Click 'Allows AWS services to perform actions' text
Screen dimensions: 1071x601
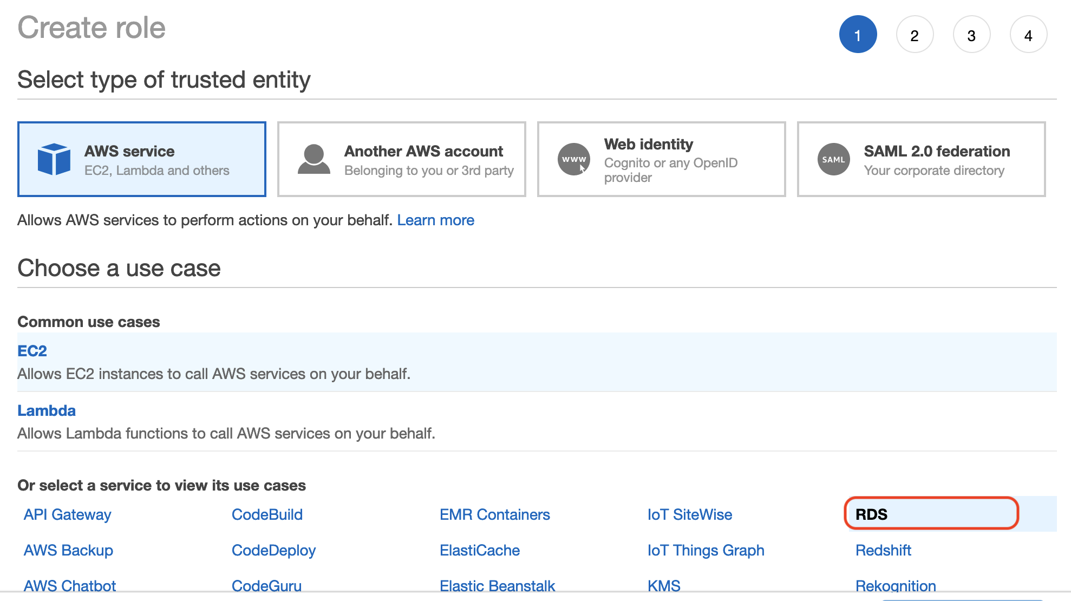click(x=205, y=220)
